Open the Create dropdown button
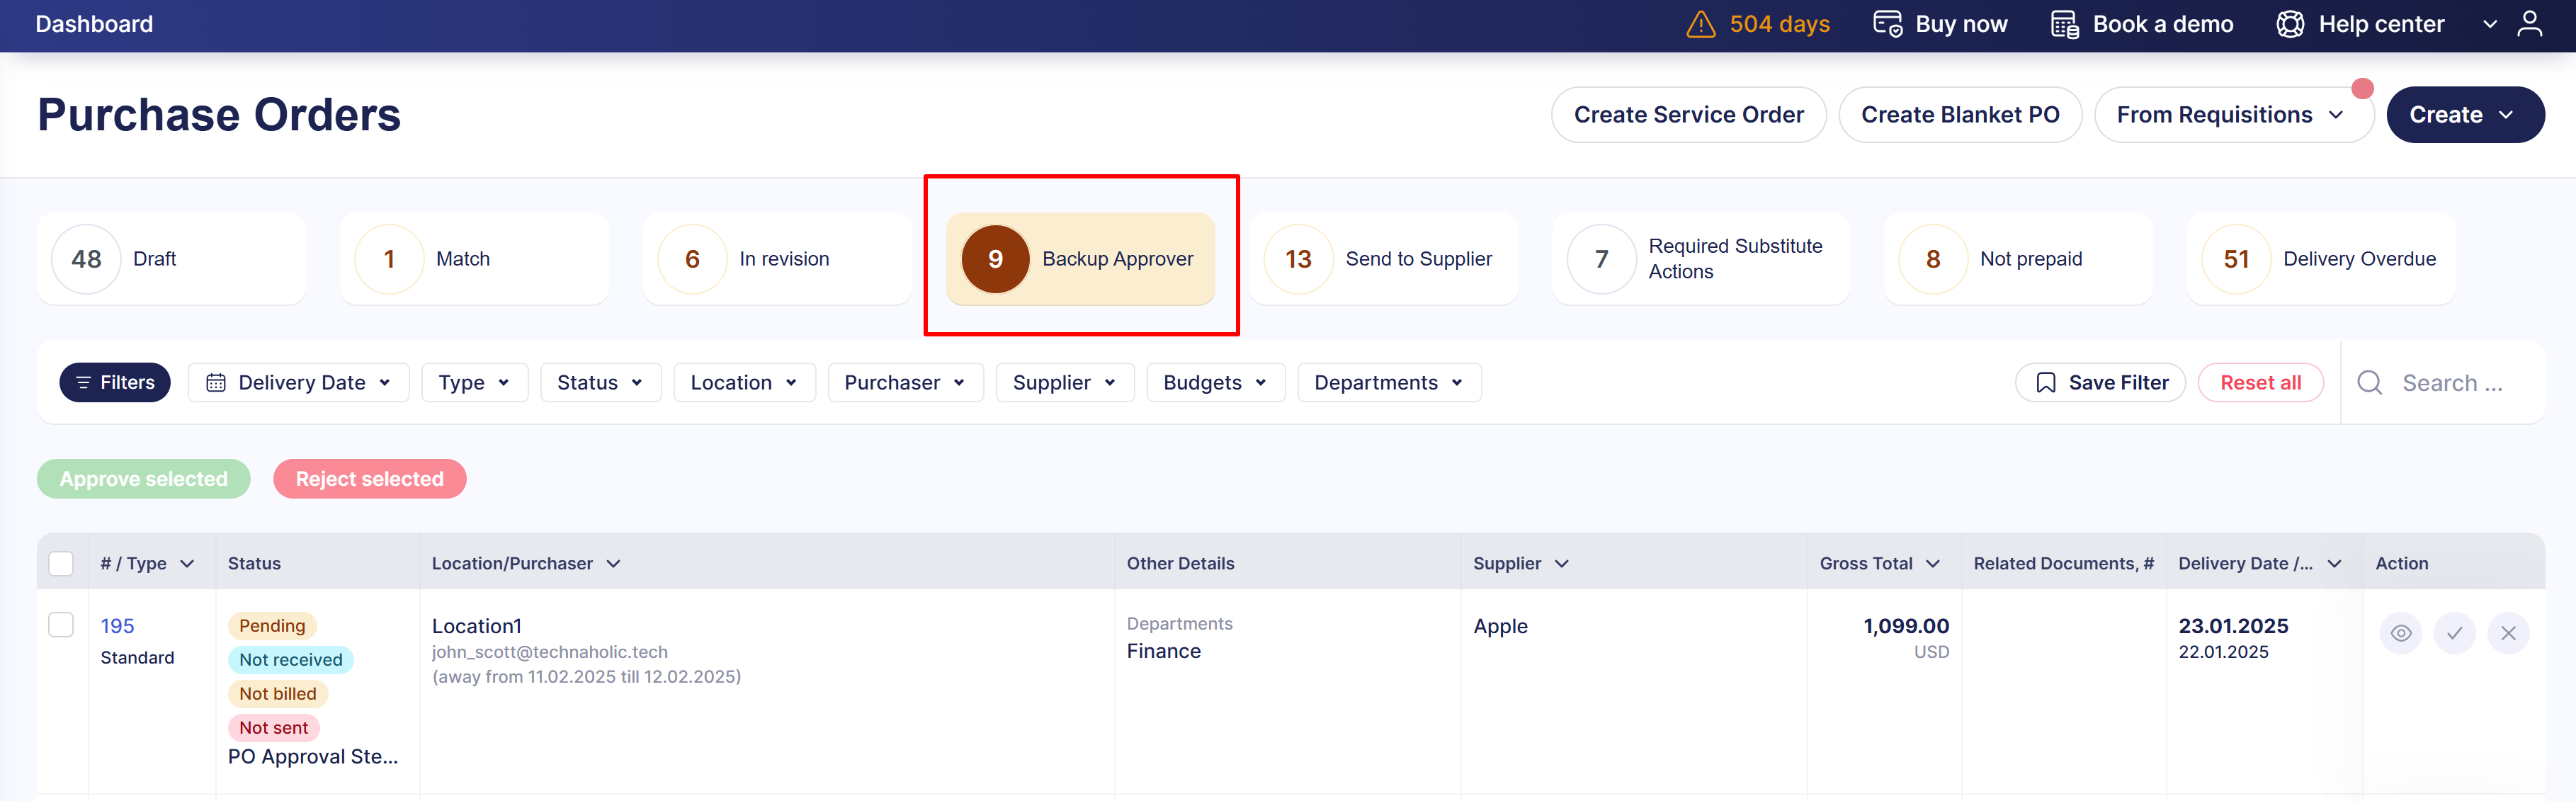 point(2465,115)
